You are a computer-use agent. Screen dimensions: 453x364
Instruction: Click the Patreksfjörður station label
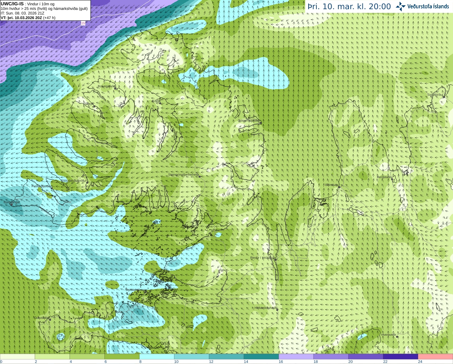41,186
